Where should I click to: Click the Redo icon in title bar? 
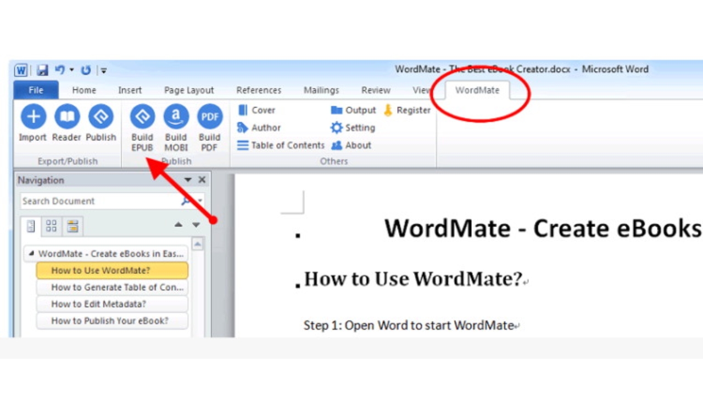86,70
